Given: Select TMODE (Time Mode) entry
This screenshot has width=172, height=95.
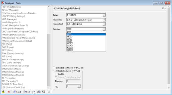Looking at the screenshot, I should coord(11,69).
